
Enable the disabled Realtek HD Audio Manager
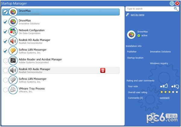tap(5, 70)
